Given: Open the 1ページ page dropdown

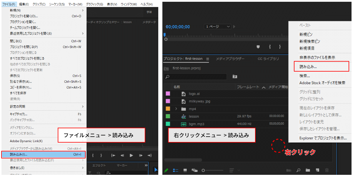Looking at the screenshot, I should 218,26.
